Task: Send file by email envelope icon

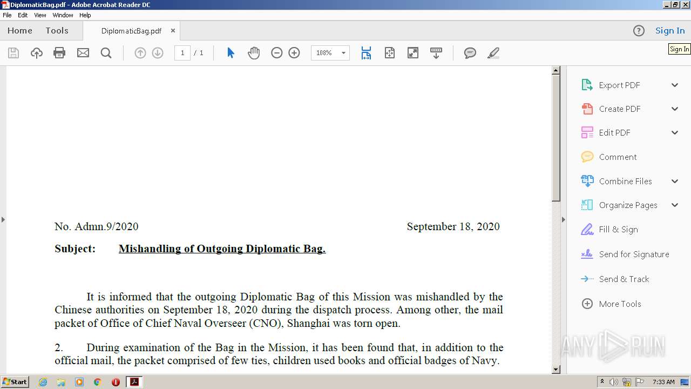Action: pyautogui.click(x=83, y=53)
